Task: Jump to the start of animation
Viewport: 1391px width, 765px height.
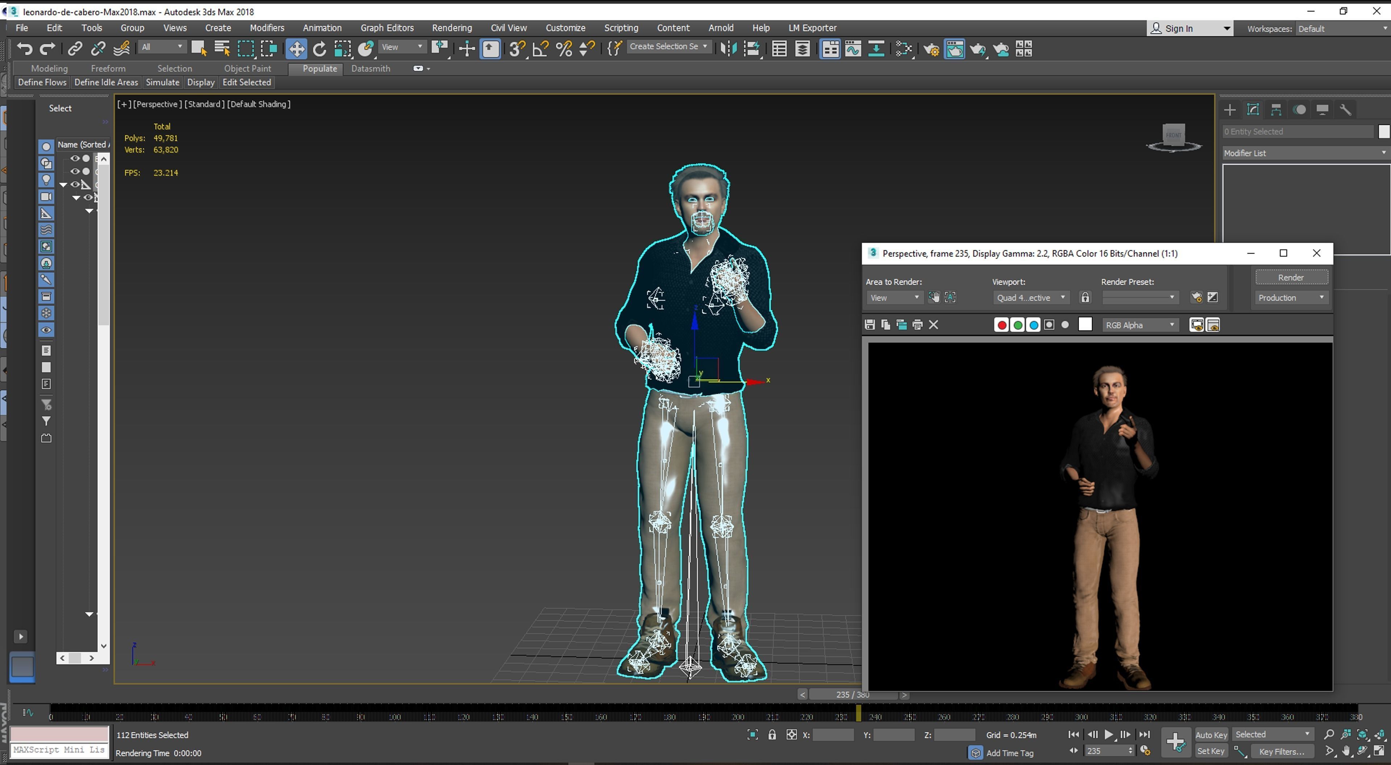Action: click(1074, 734)
